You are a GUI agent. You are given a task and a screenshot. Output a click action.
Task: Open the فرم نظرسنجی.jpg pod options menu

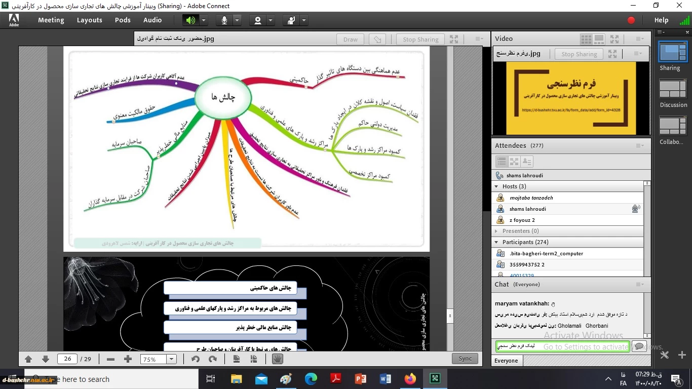coord(637,54)
